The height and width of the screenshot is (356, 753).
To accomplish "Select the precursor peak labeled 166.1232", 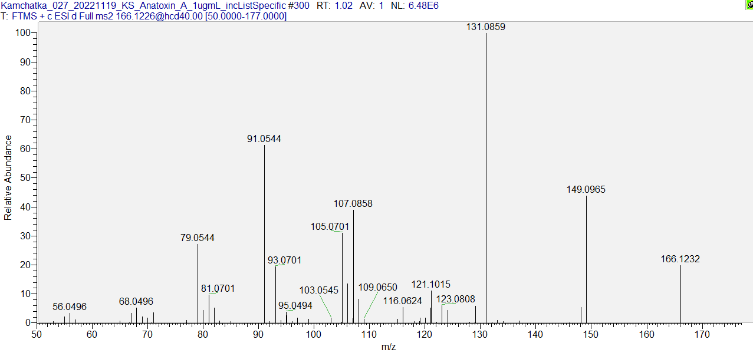I will [x=680, y=259].
